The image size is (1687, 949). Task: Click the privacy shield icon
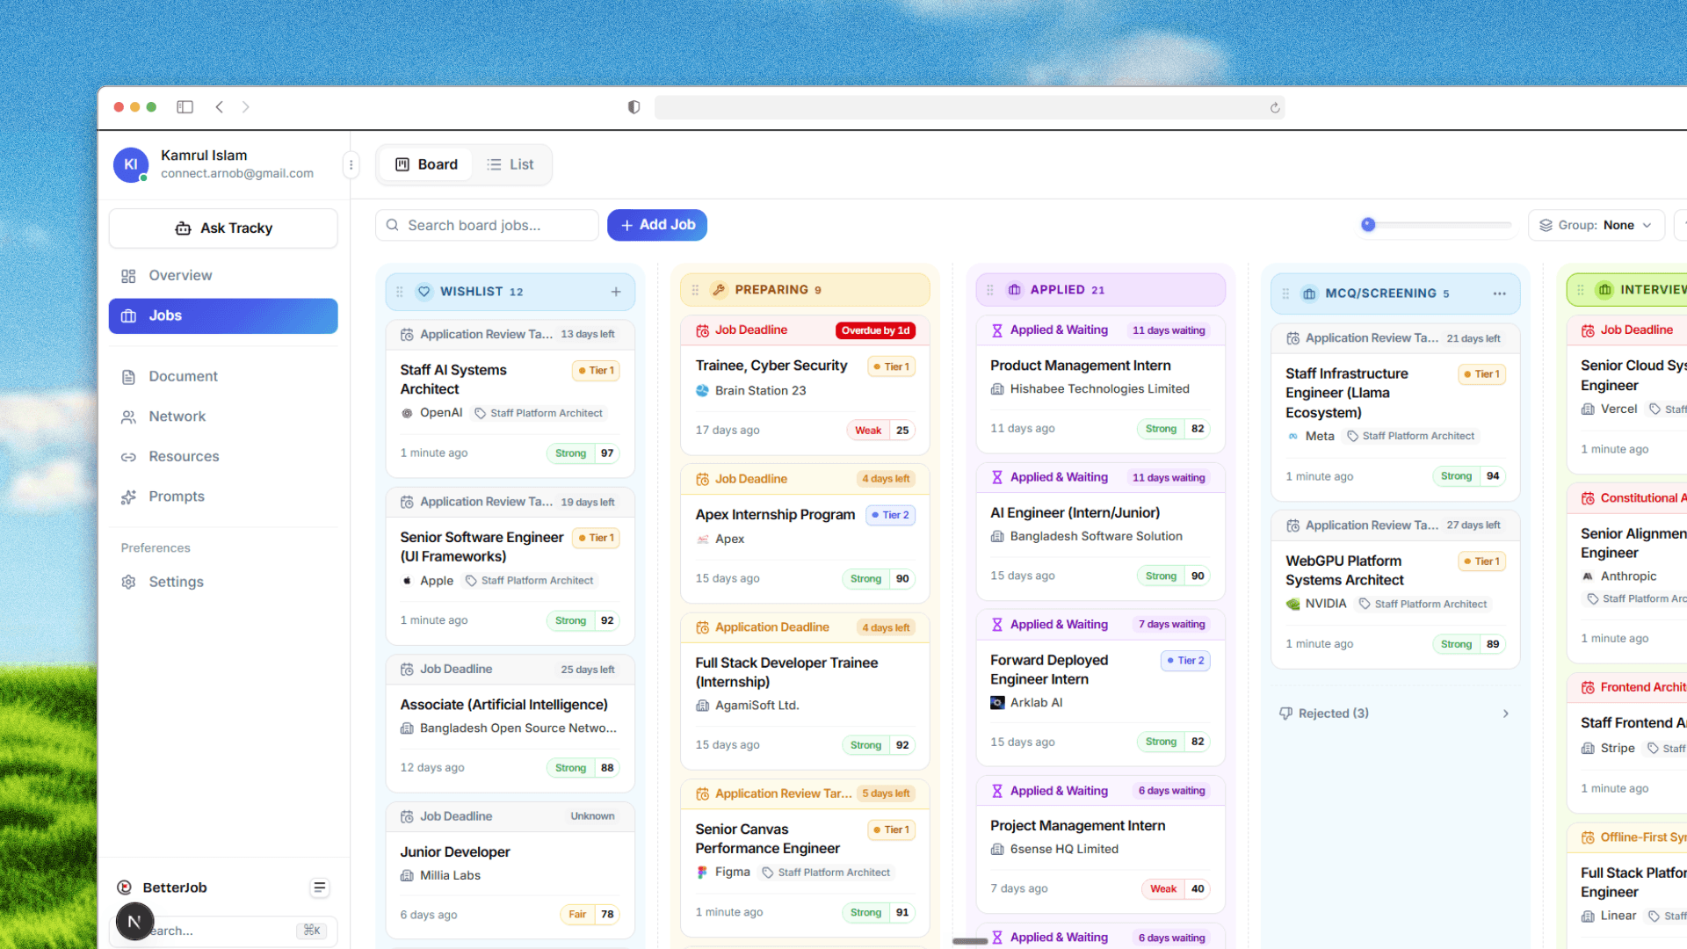634,107
